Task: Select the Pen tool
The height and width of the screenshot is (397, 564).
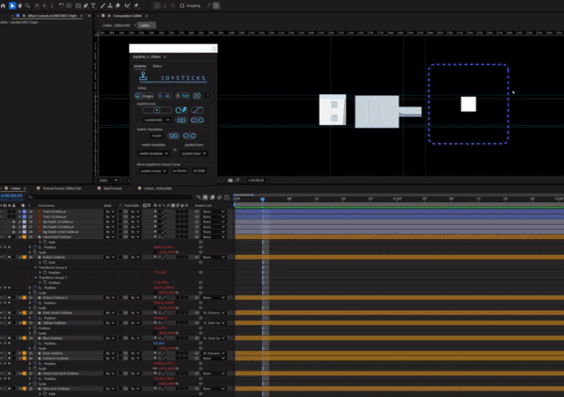Action: [86, 6]
